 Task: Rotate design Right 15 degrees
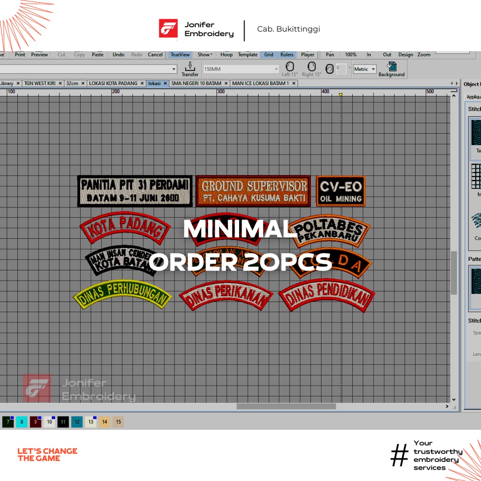(x=311, y=68)
